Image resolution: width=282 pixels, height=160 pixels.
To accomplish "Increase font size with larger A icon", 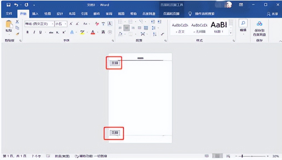I will (71, 24).
